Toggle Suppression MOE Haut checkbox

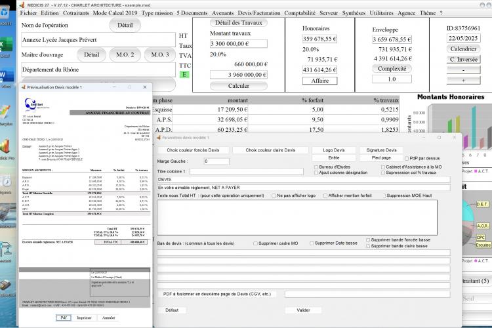(384, 196)
